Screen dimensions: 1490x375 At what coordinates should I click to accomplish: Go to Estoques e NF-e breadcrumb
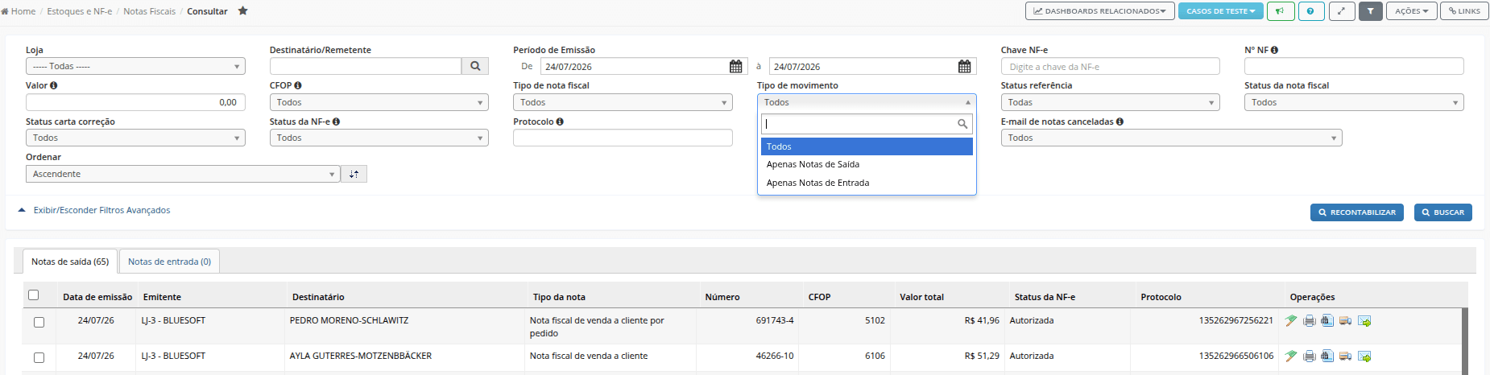[80, 11]
